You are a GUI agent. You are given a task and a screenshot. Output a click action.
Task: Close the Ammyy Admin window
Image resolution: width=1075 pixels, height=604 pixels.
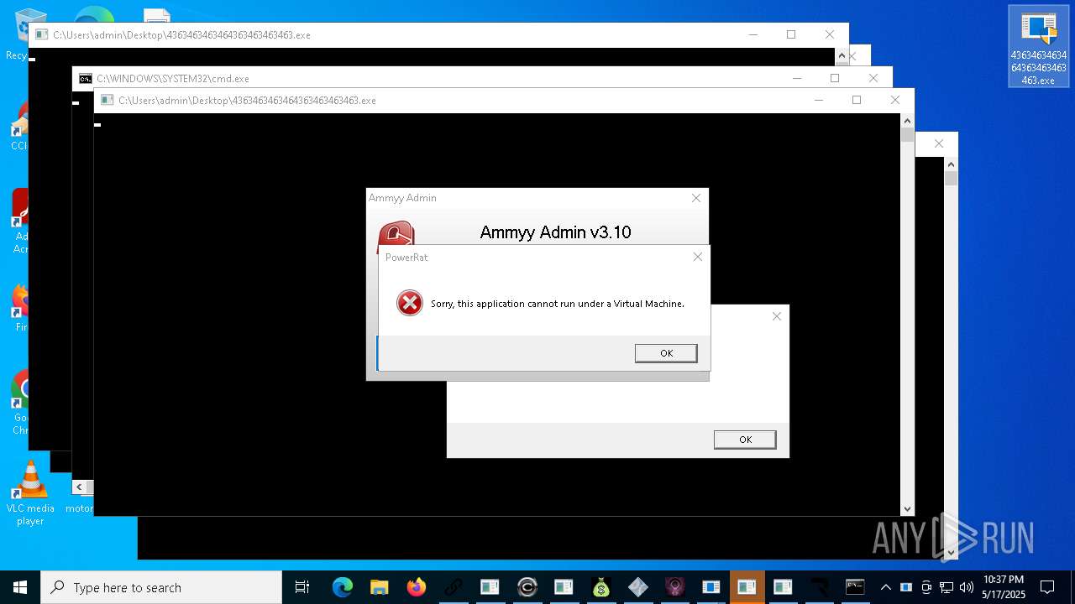(x=695, y=198)
